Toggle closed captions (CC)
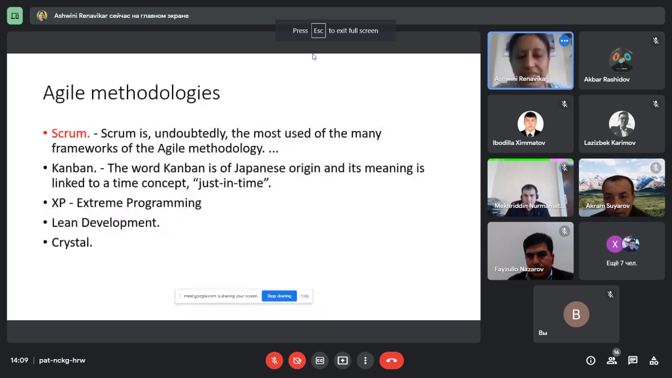Screen dimensions: 672x378 320,361
